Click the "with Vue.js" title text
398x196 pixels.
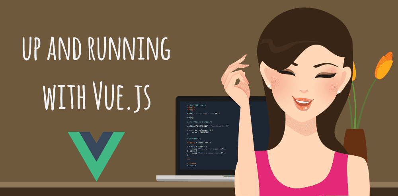click(97, 97)
